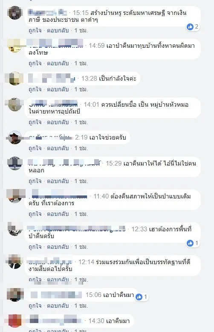Open avatar of 15:15 commenter

pos(15,13)
